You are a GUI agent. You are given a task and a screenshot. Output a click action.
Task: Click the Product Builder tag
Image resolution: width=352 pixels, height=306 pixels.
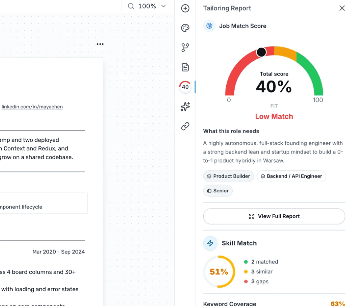point(228,176)
